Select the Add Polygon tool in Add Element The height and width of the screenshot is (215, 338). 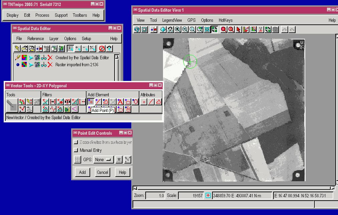point(106,101)
